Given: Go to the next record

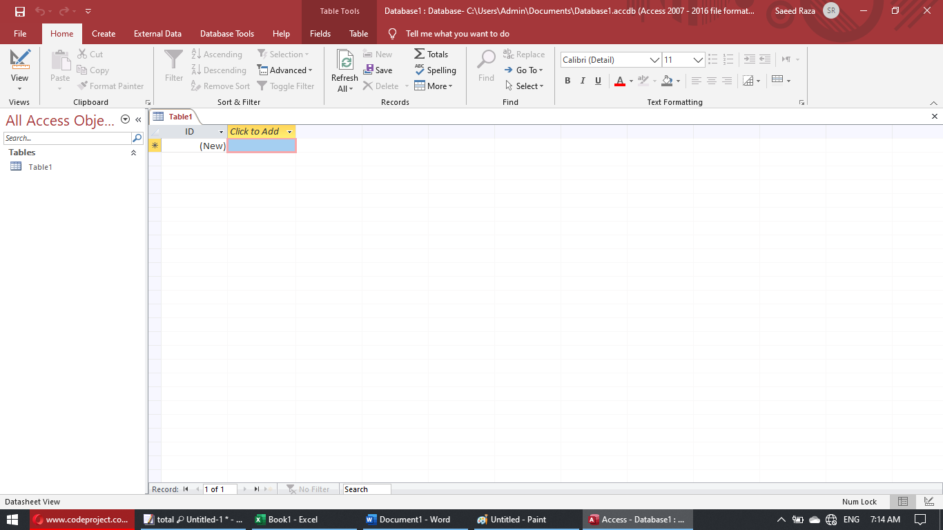Looking at the screenshot, I should (244, 489).
